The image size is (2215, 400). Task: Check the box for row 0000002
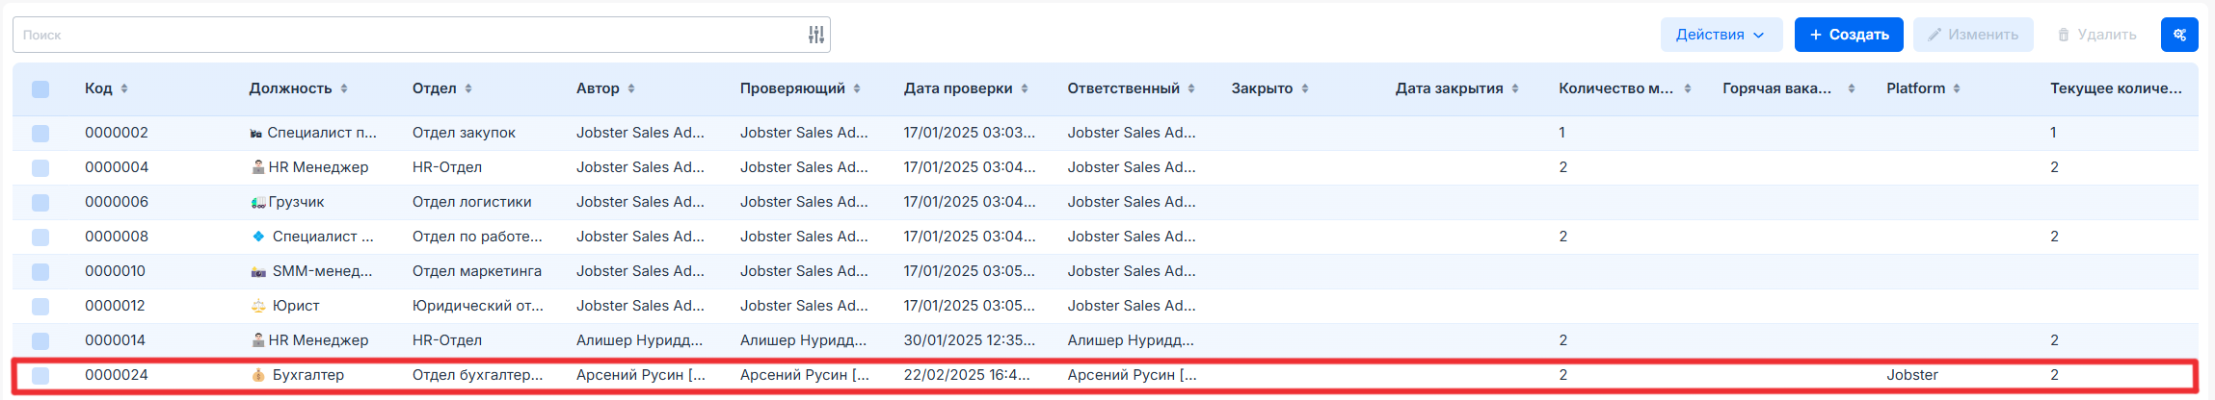(x=40, y=134)
